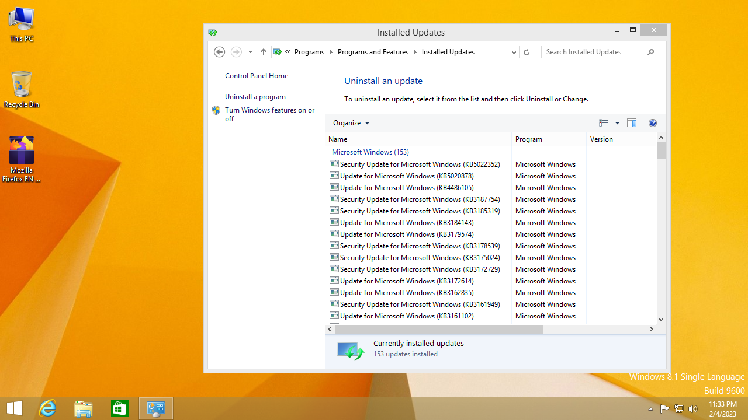
Task: Click the Control Panel taskbar button
Action: 156,408
